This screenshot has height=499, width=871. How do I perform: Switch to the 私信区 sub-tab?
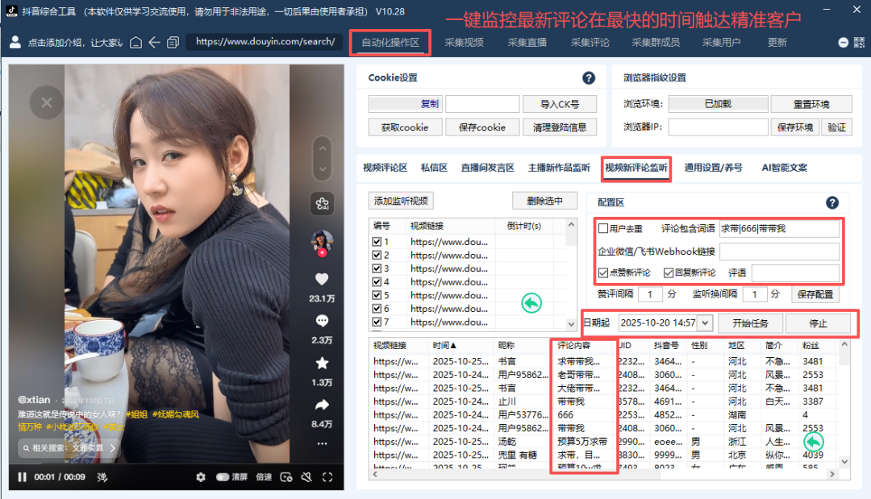pyautogui.click(x=434, y=168)
